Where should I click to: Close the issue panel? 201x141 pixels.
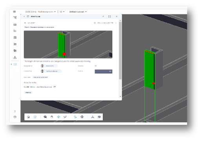pyautogui.click(x=117, y=16)
